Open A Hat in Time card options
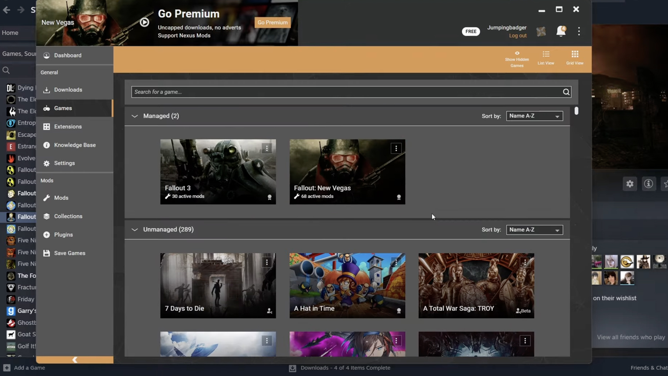This screenshot has width=668, height=376. click(396, 262)
